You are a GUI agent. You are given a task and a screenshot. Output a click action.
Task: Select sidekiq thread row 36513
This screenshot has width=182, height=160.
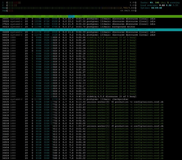[x=91, y=78]
